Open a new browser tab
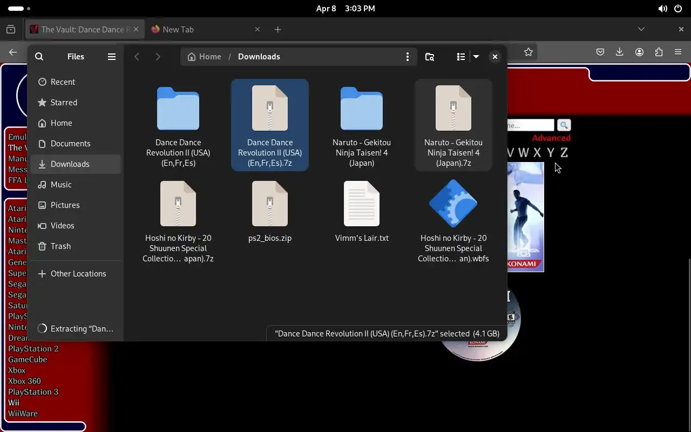The width and height of the screenshot is (691, 432). point(277,30)
